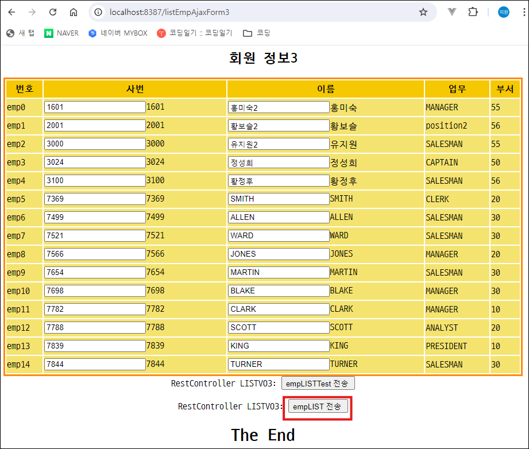The image size is (529, 449).
Task: Open the browser three-dot menu
Action: [524, 12]
